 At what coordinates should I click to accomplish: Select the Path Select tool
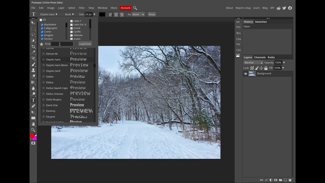point(33,112)
